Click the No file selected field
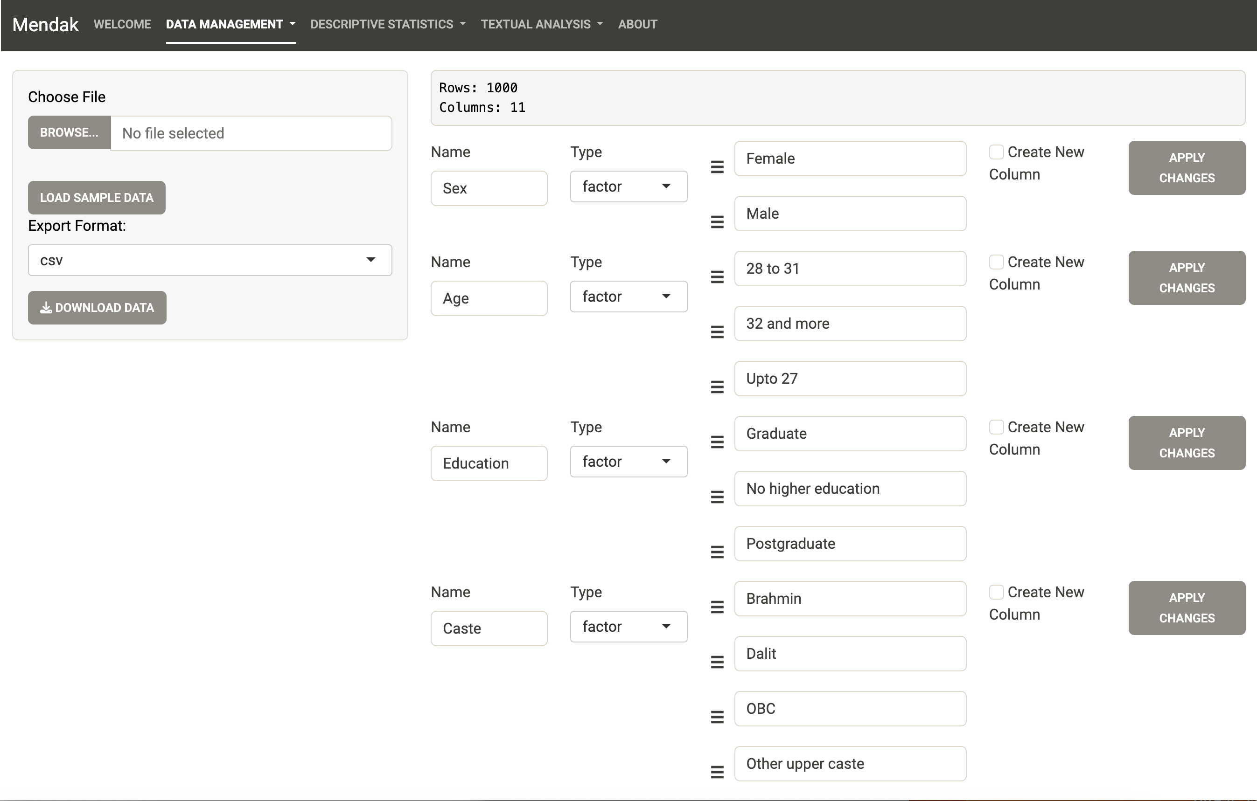The height and width of the screenshot is (801, 1257). [251, 133]
